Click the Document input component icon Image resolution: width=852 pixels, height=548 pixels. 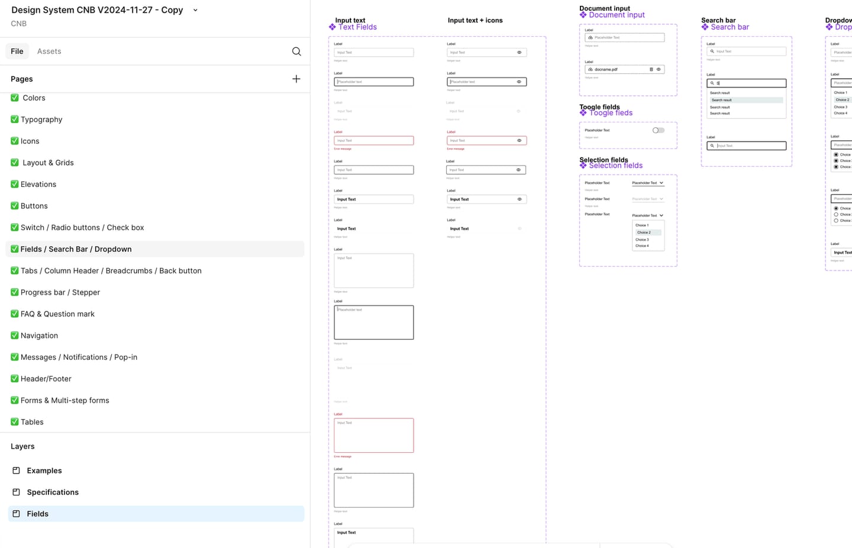[583, 15]
